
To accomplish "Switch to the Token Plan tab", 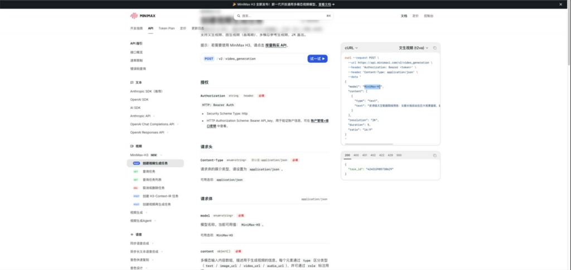I will click(166, 28).
